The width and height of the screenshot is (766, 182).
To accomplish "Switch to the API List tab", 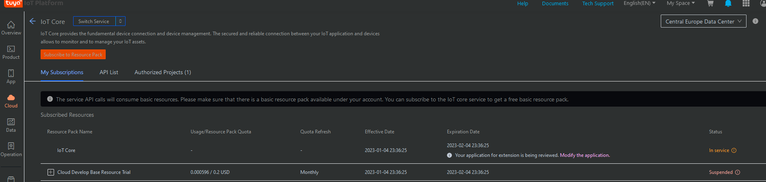I will 109,72.
